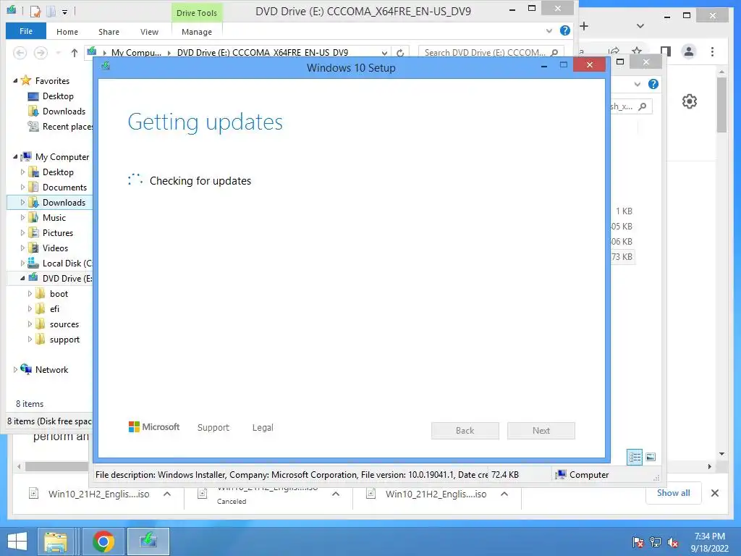Expand the Documents tree node

22,188
